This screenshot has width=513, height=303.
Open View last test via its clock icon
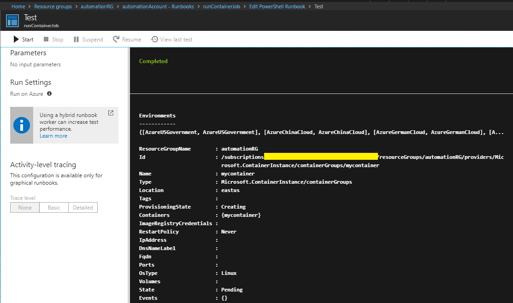(154, 39)
